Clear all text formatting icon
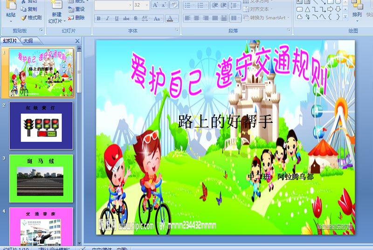Screen dimensions: 373x250 (x=174, y=5)
